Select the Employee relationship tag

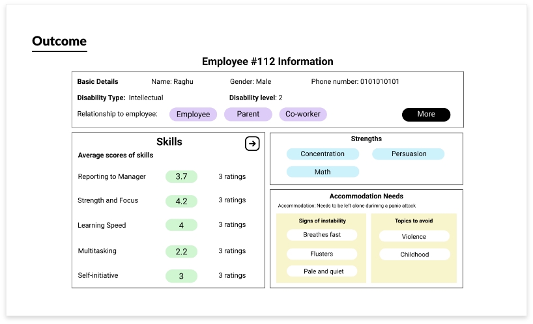[x=193, y=115]
